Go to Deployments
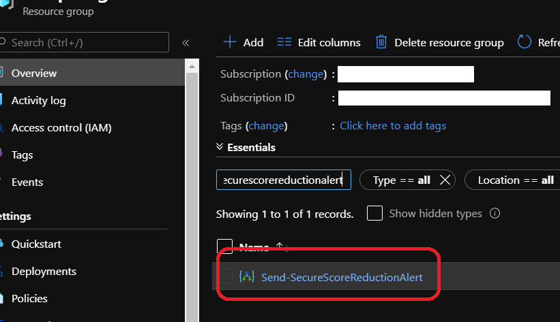 pos(44,271)
